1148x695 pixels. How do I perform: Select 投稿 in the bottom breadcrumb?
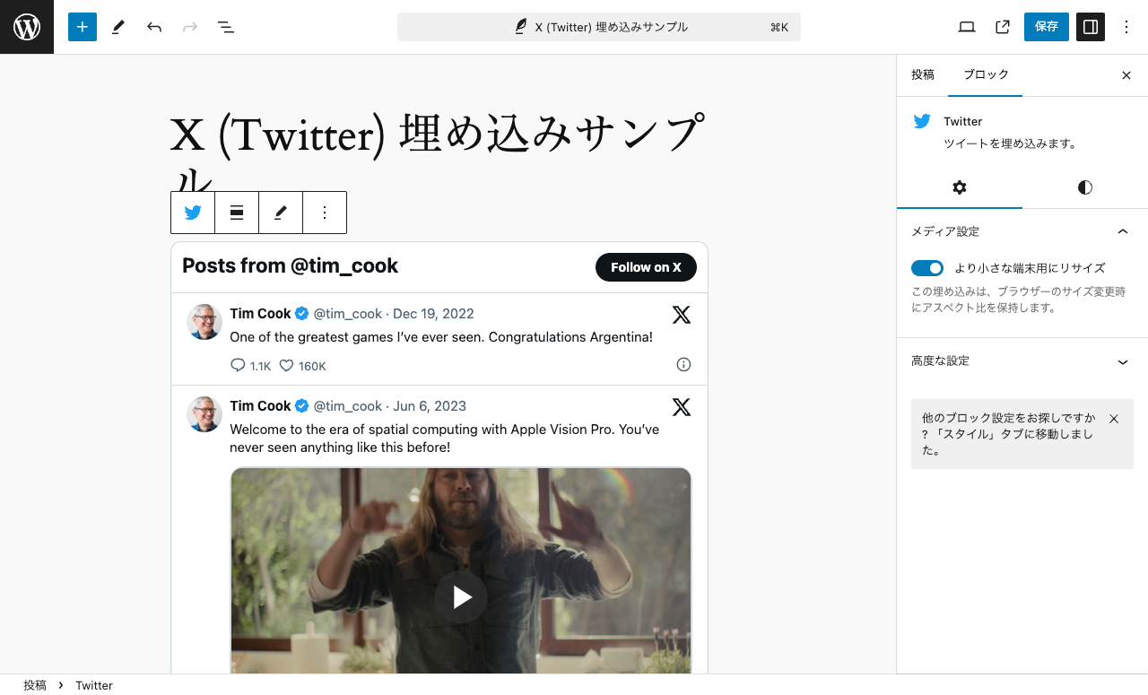(x=35, y=685)
